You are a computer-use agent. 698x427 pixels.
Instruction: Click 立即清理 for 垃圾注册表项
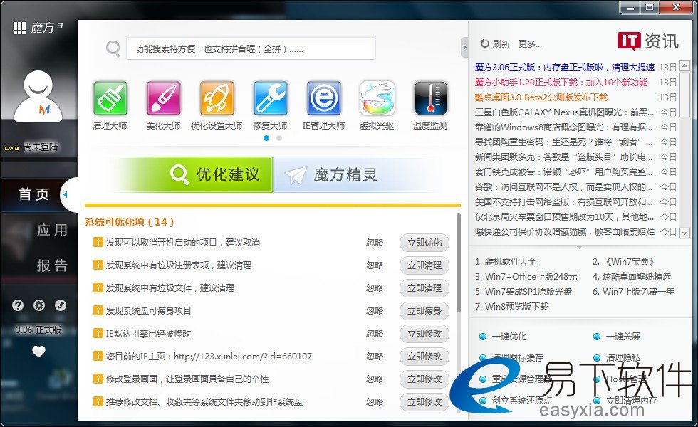pos(424,265)
